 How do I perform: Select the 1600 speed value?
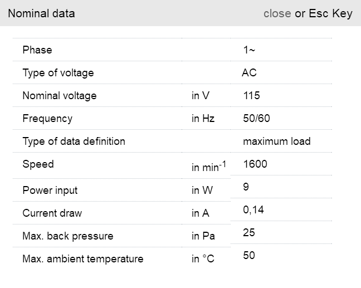pyautogui.click(x=255, y=164)
